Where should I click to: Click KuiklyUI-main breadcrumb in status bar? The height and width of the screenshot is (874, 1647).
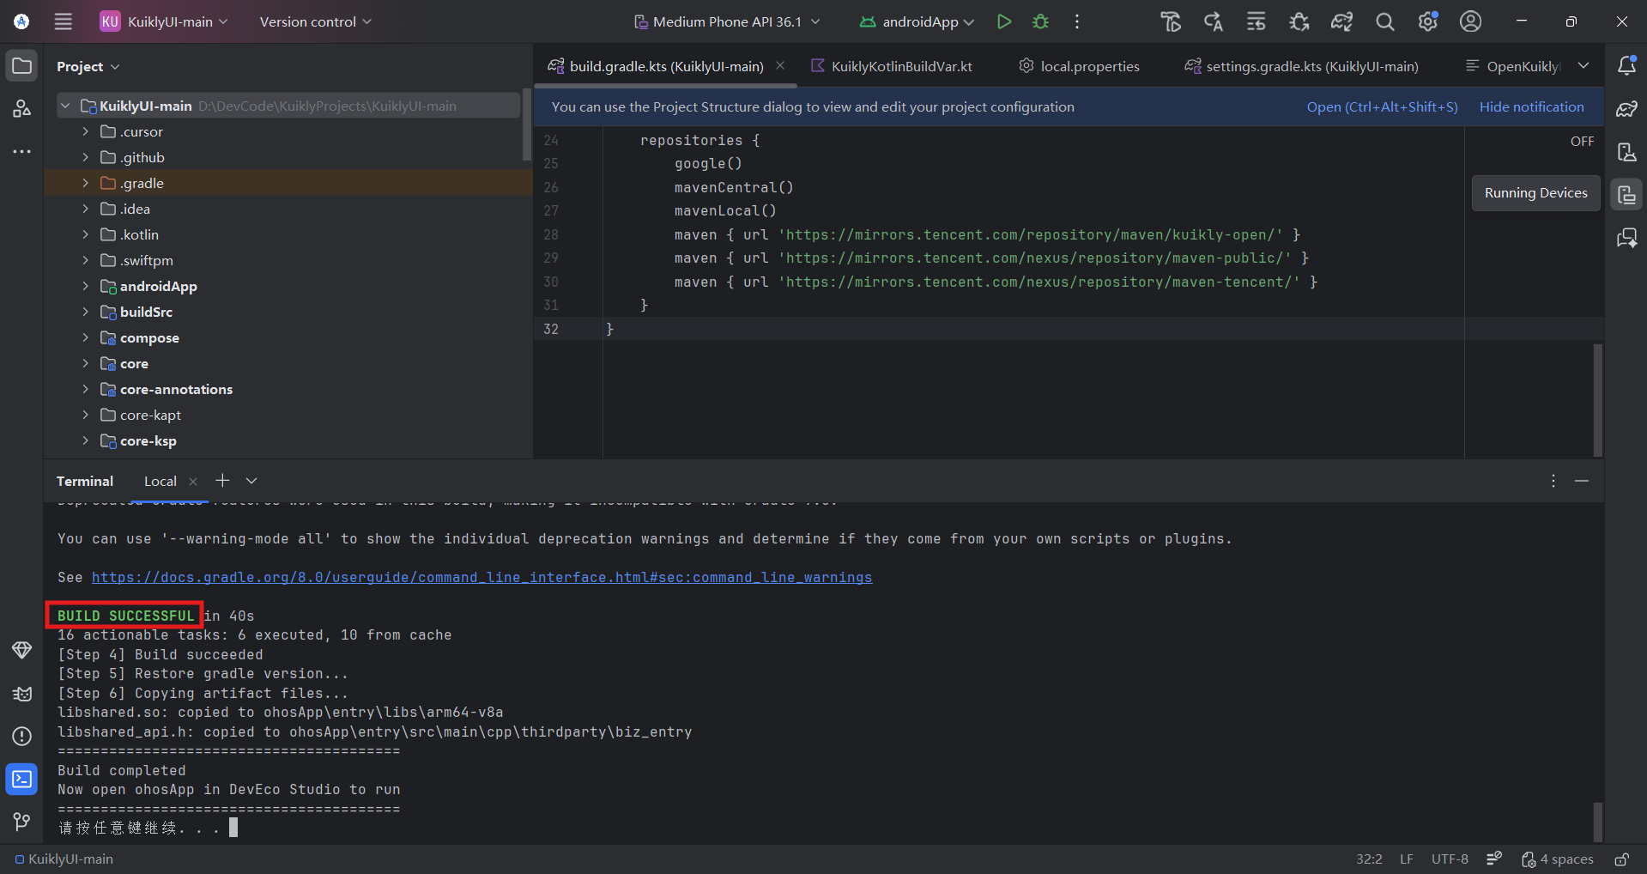(x=64, y=859)
